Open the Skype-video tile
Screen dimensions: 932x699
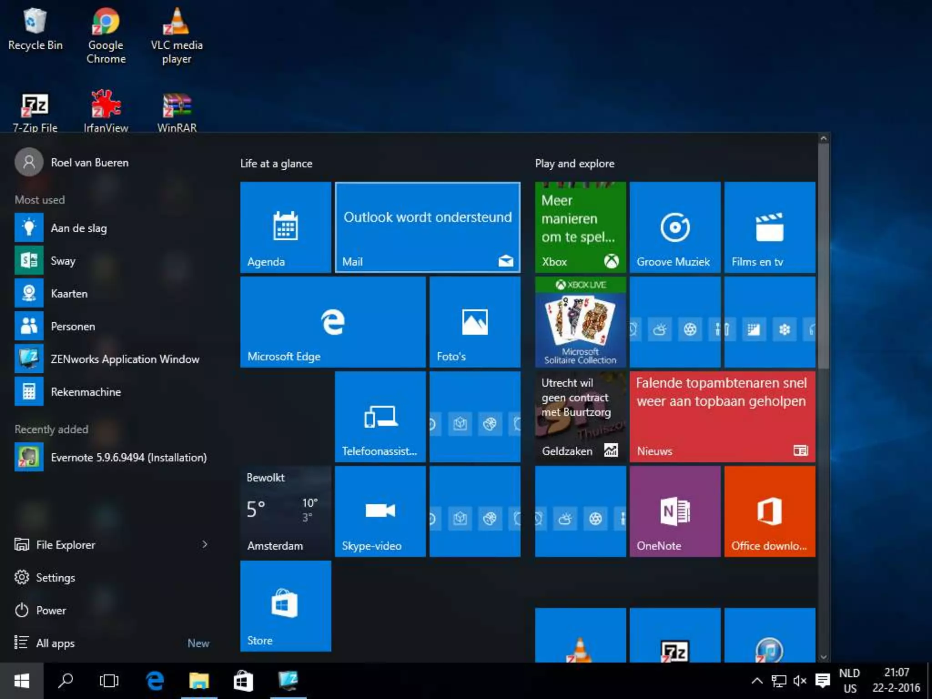tap(380, 511)
